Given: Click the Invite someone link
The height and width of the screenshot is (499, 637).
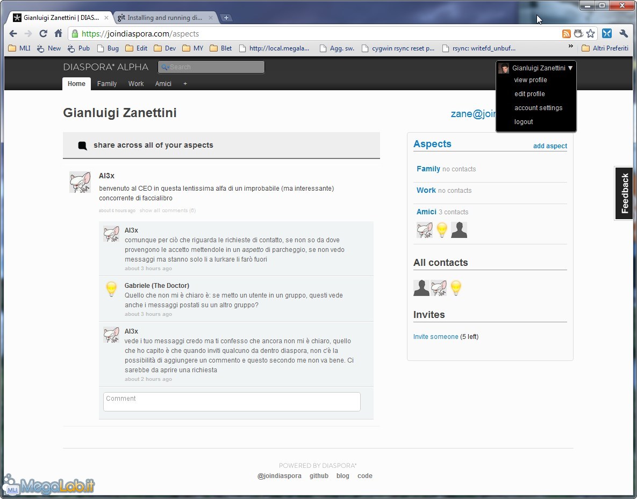Looking at the screenshot, I should [x=435, y=337].
